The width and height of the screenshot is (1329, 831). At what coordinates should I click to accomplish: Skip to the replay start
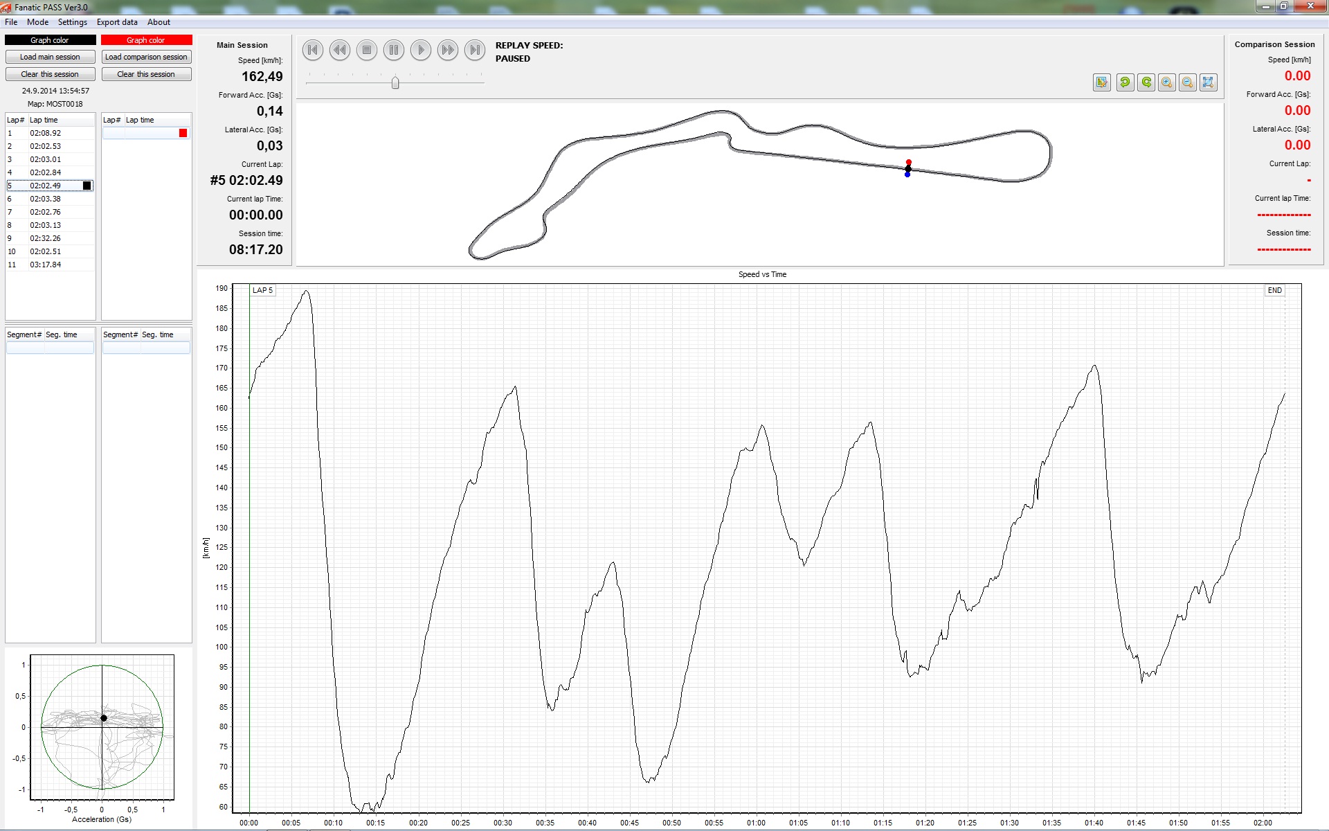point(313,50)
